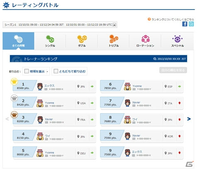197x170 pixels.
Task: Check the 地域を選ぶ checkbox
Action: point(27,71)
